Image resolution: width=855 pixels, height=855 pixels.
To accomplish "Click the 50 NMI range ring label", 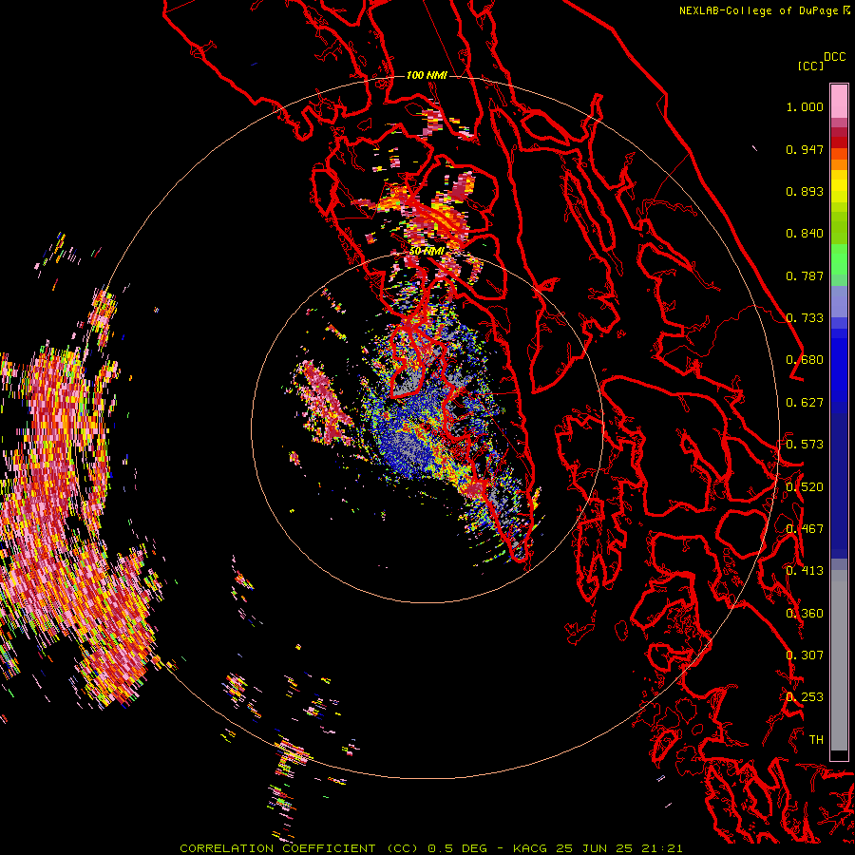I will click(427, 251).
